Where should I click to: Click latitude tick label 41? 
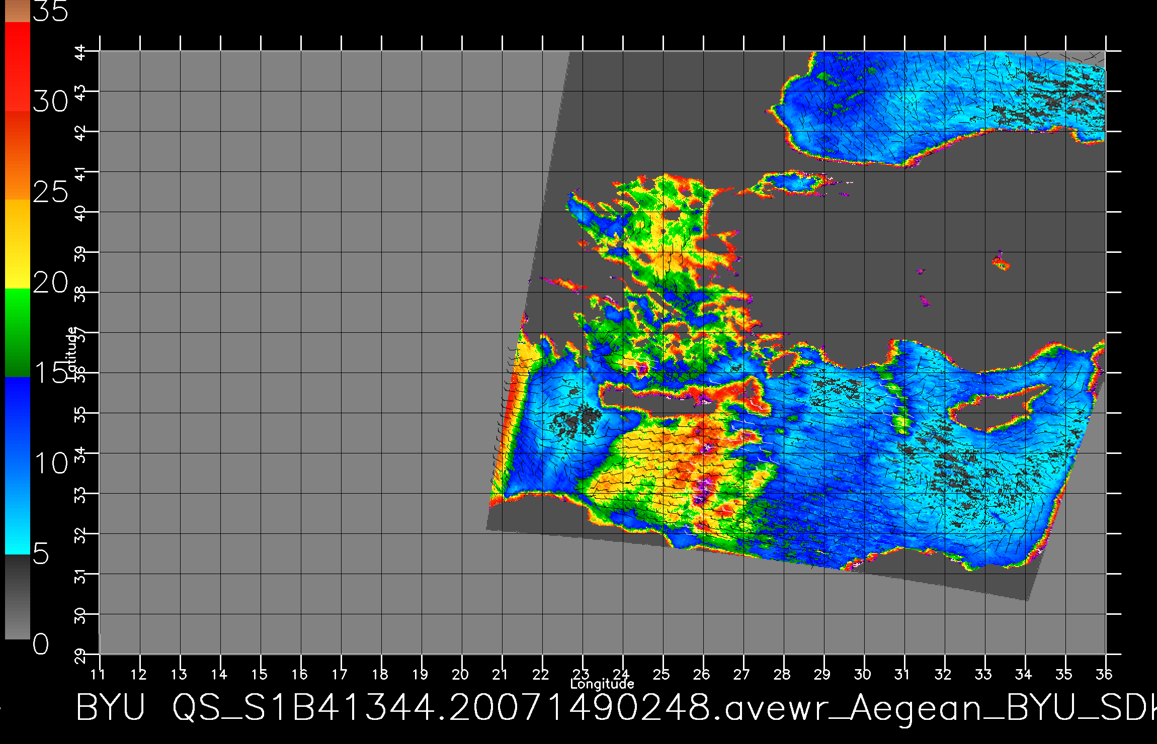(80, 174)
